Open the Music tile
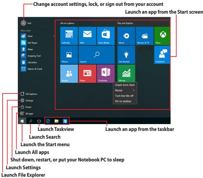 coord(126,36)
